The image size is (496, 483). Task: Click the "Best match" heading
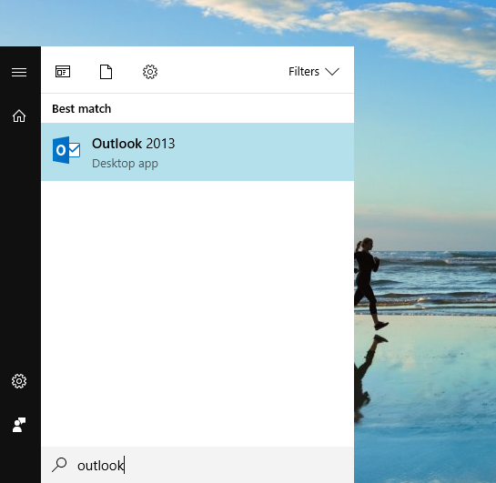click(82, 109)
